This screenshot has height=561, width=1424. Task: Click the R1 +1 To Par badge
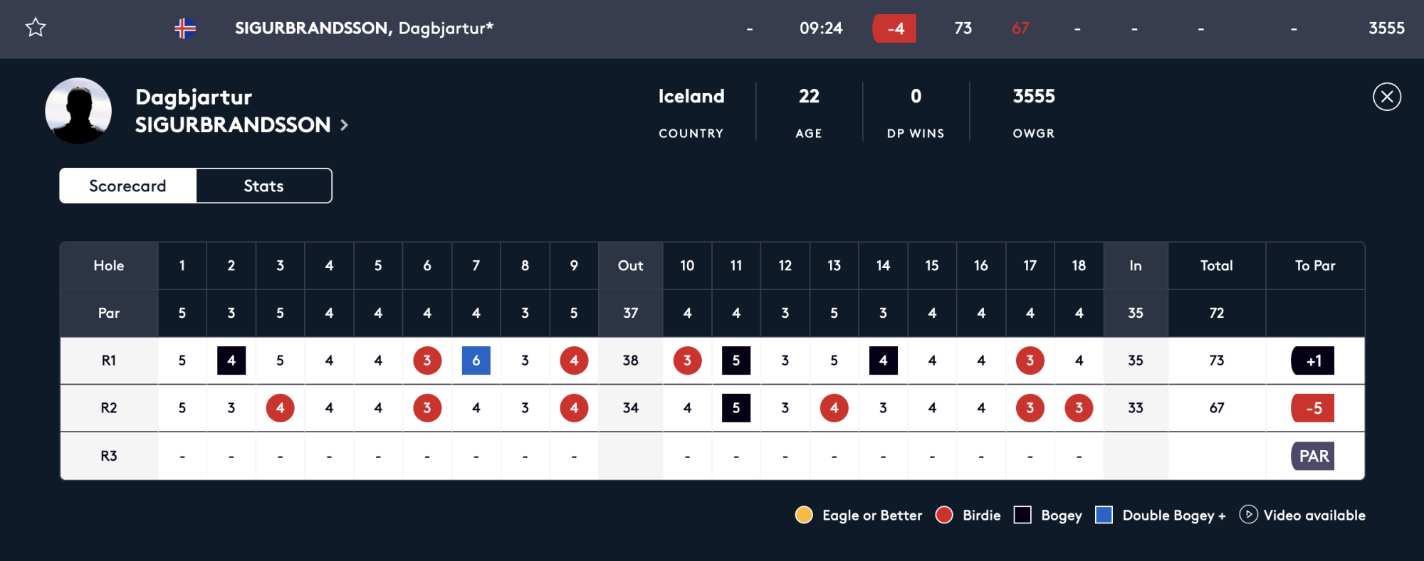pyautogui.click(x=1312, y=360)
